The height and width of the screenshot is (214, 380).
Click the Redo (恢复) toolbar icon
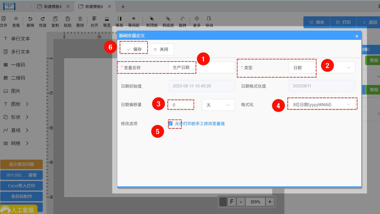[x=43, y=19]
